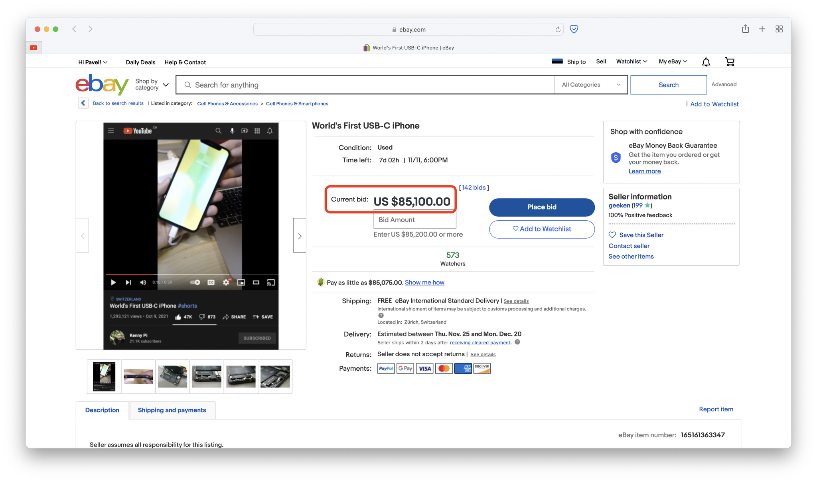
Task: Select the Discover payment icon
Action: [x=482, y=368]
